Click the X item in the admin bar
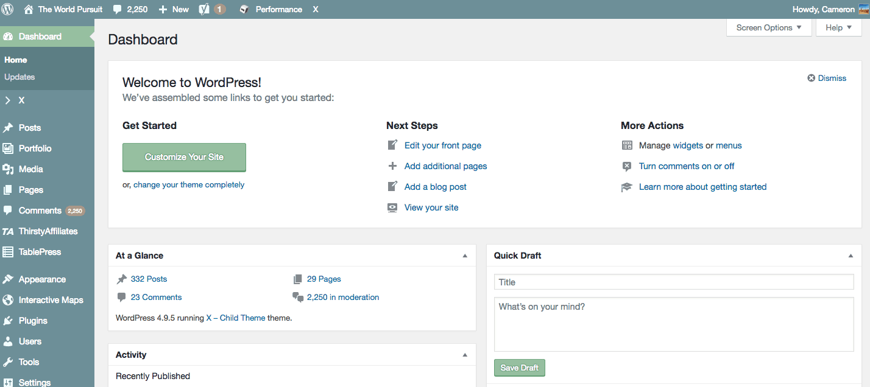 (316, 9)
